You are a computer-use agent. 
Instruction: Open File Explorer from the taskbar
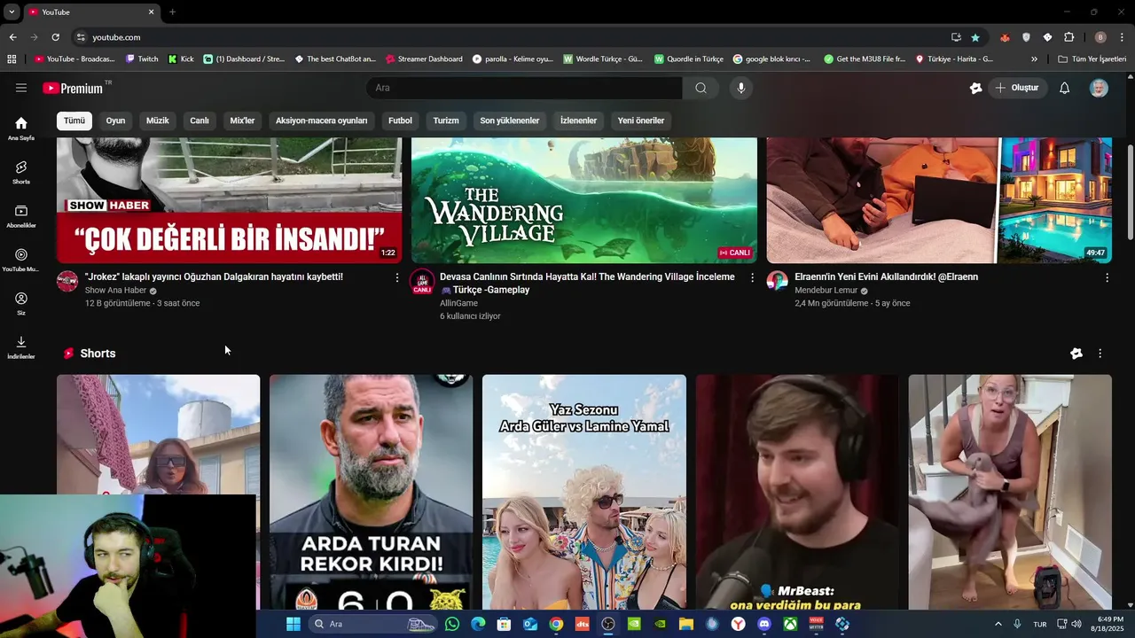tap(685, 624)
